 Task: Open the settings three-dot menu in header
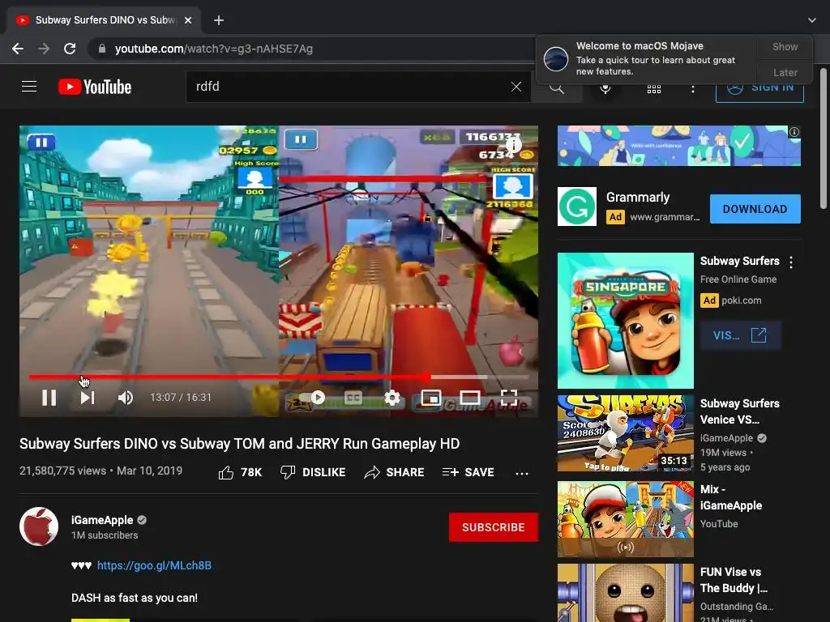692,89
